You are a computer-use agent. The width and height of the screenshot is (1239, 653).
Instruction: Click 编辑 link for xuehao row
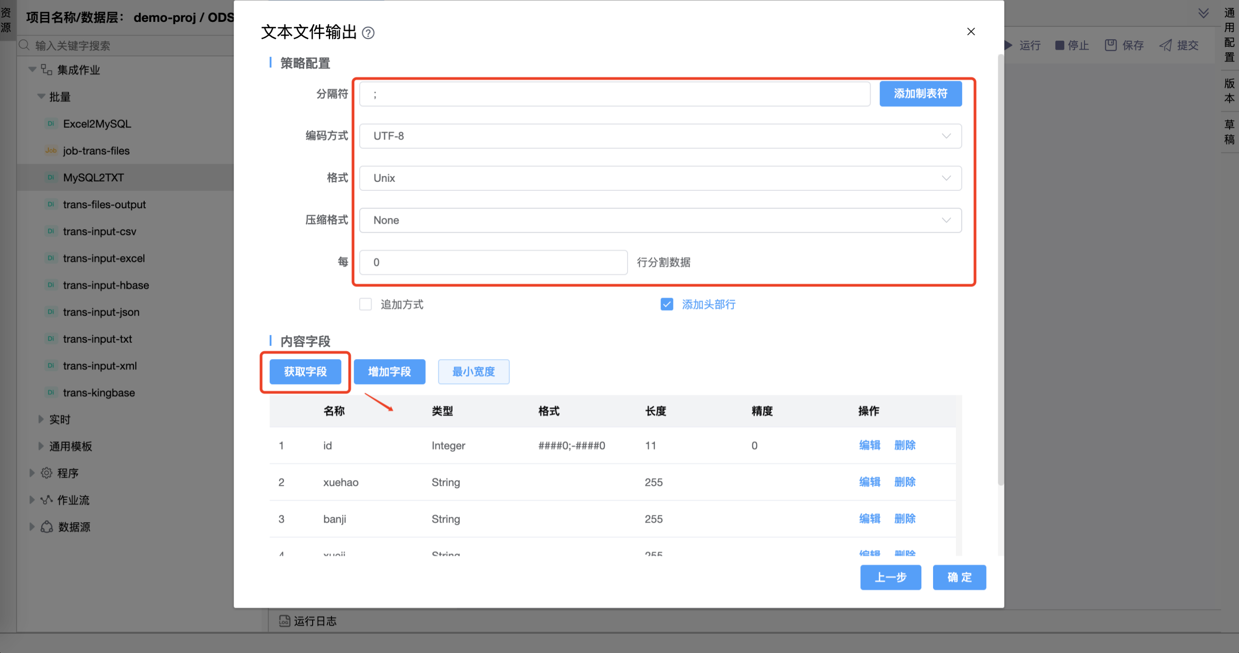pos(869,482)
